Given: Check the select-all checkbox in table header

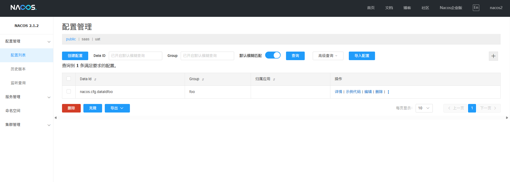Looking at the screenshot, I should click(69, 79).
